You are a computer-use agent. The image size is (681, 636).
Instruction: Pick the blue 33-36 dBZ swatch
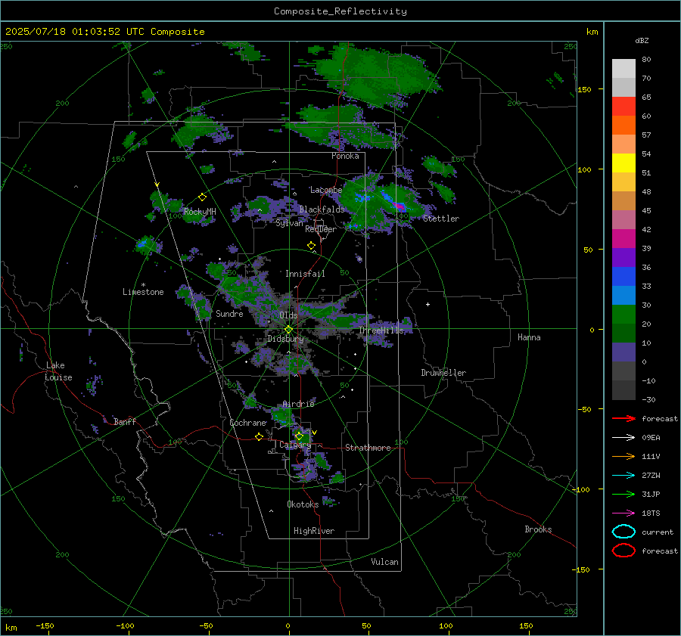[623, 277]
